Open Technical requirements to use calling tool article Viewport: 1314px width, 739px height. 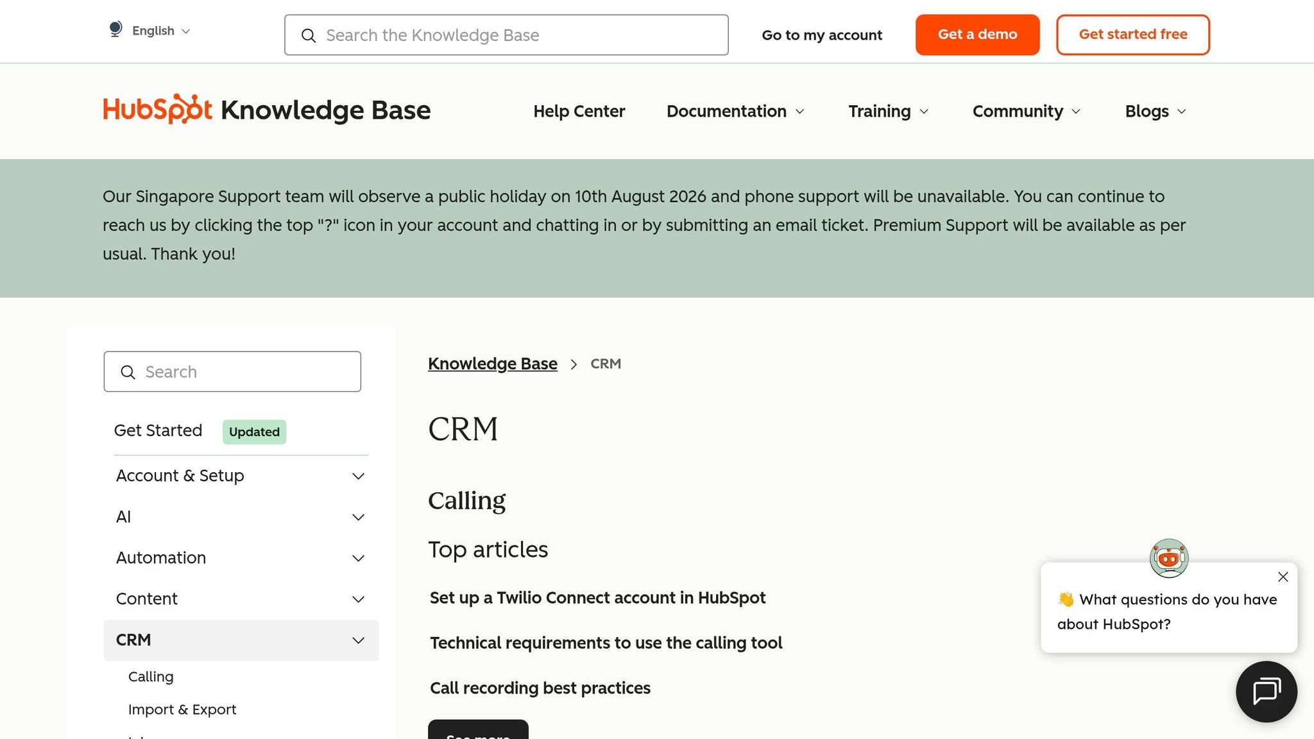tap(606, 643)
